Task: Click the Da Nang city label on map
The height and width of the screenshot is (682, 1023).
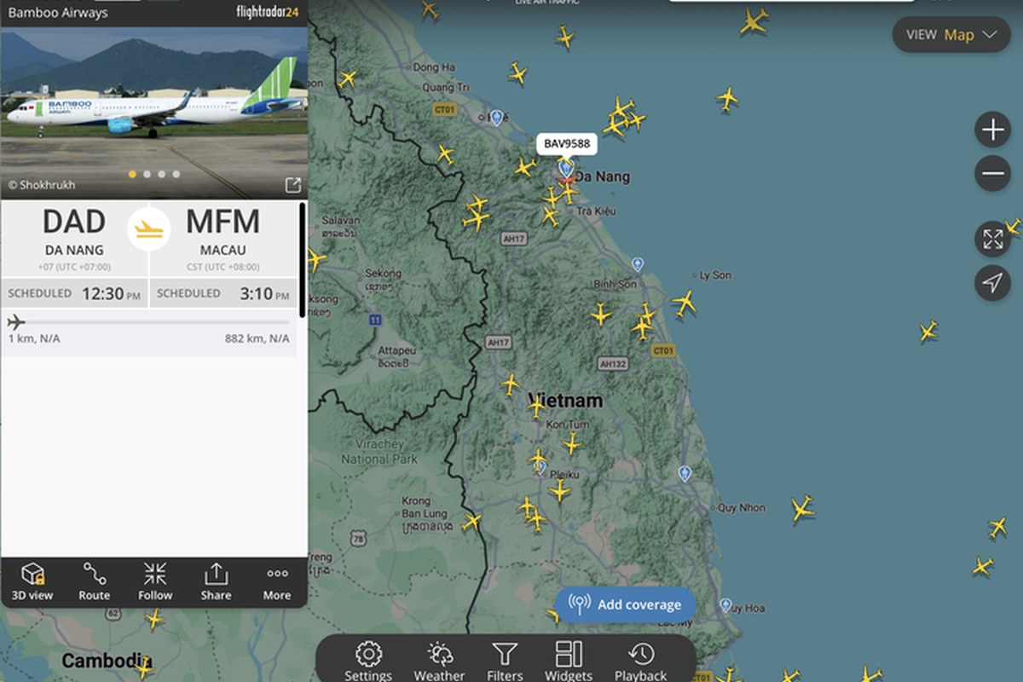Action: pyautogui.click(x=603, y=176)
